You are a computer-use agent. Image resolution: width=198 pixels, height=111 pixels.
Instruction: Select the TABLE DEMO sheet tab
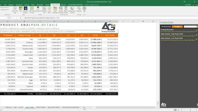coord(30,107)
